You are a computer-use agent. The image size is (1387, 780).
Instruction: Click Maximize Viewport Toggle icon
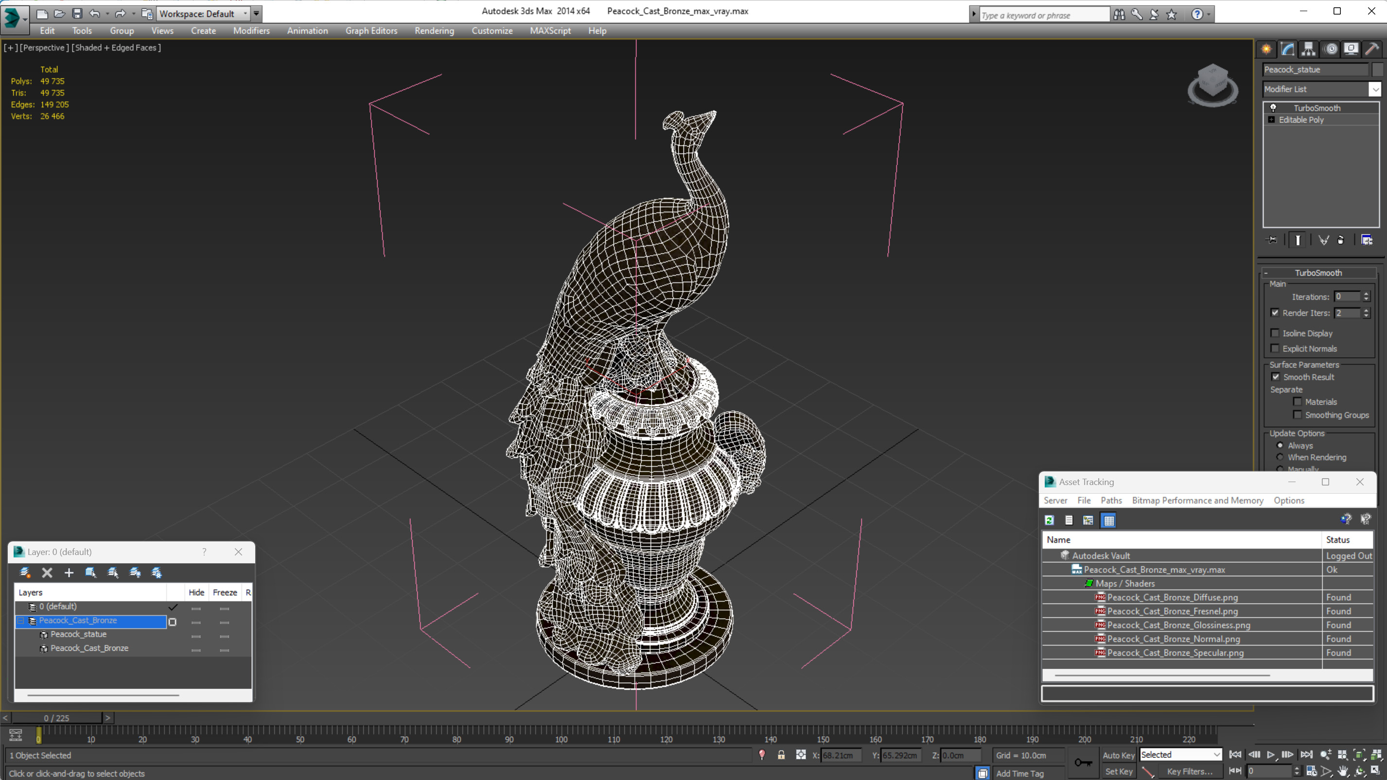[x=1375, y=771]
